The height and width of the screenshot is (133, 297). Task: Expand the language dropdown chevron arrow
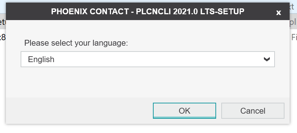coord(267,59)
